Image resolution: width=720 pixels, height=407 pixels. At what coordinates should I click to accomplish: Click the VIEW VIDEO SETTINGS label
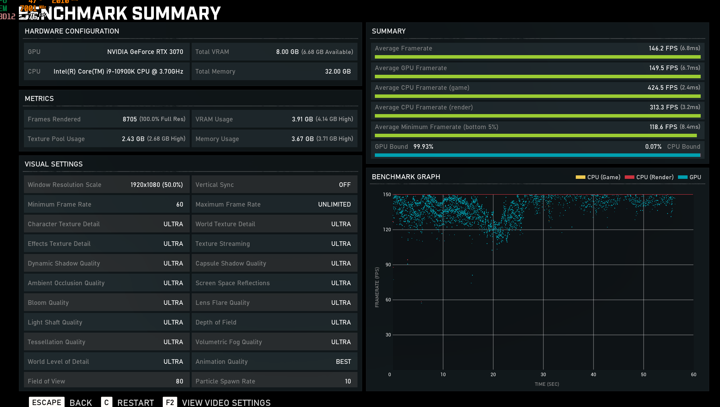[226, 403]
